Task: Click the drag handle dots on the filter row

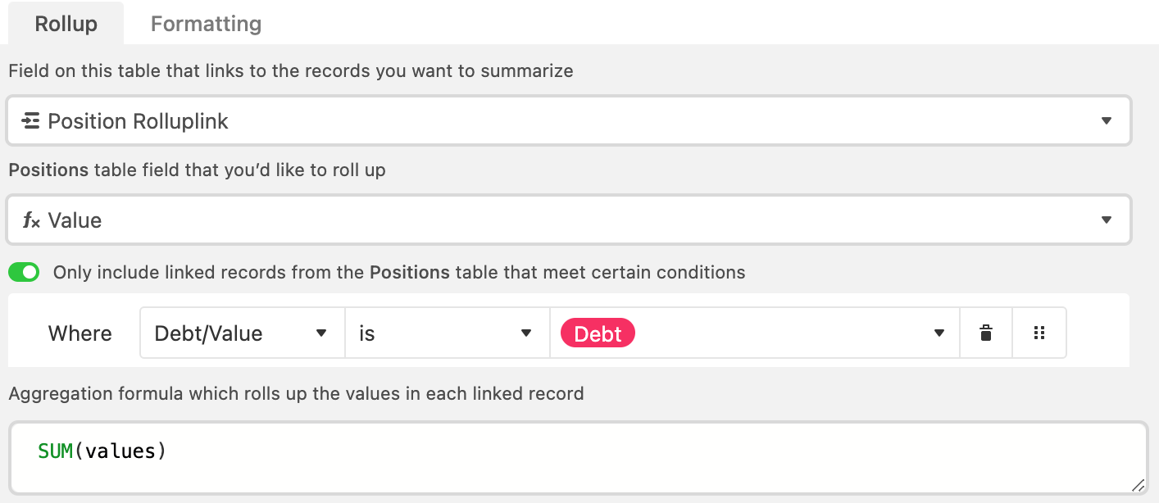Action: point(1039,333)
